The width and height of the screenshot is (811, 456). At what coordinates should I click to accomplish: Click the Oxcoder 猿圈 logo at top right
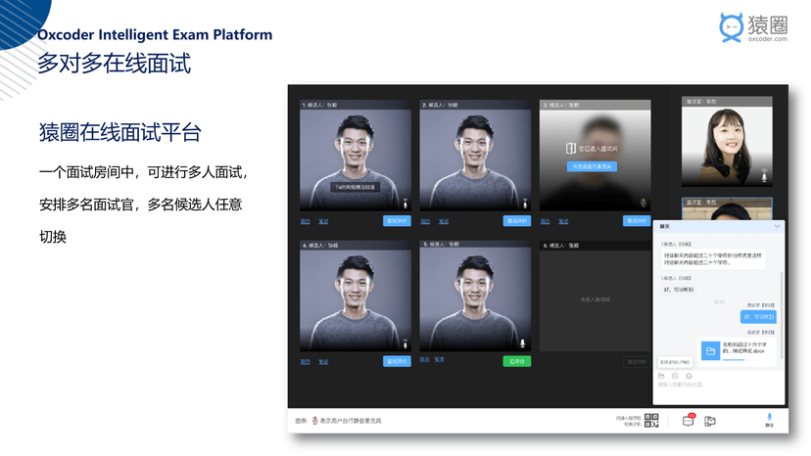[x=753, y=27]
